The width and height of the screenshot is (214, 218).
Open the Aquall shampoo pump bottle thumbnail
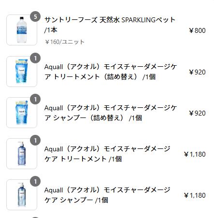click(22, 195)
